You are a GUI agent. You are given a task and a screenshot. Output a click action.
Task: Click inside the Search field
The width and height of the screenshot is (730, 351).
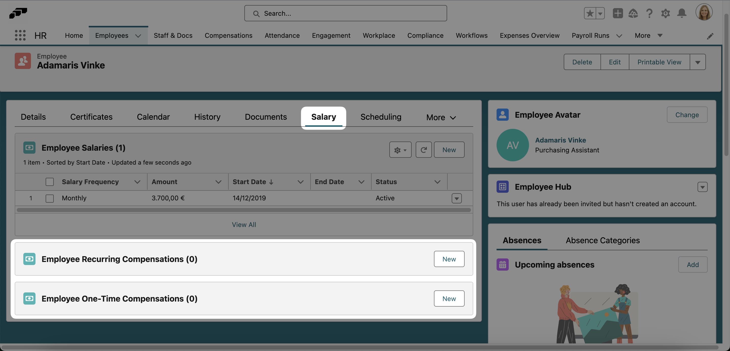click(x=345, y=13)
